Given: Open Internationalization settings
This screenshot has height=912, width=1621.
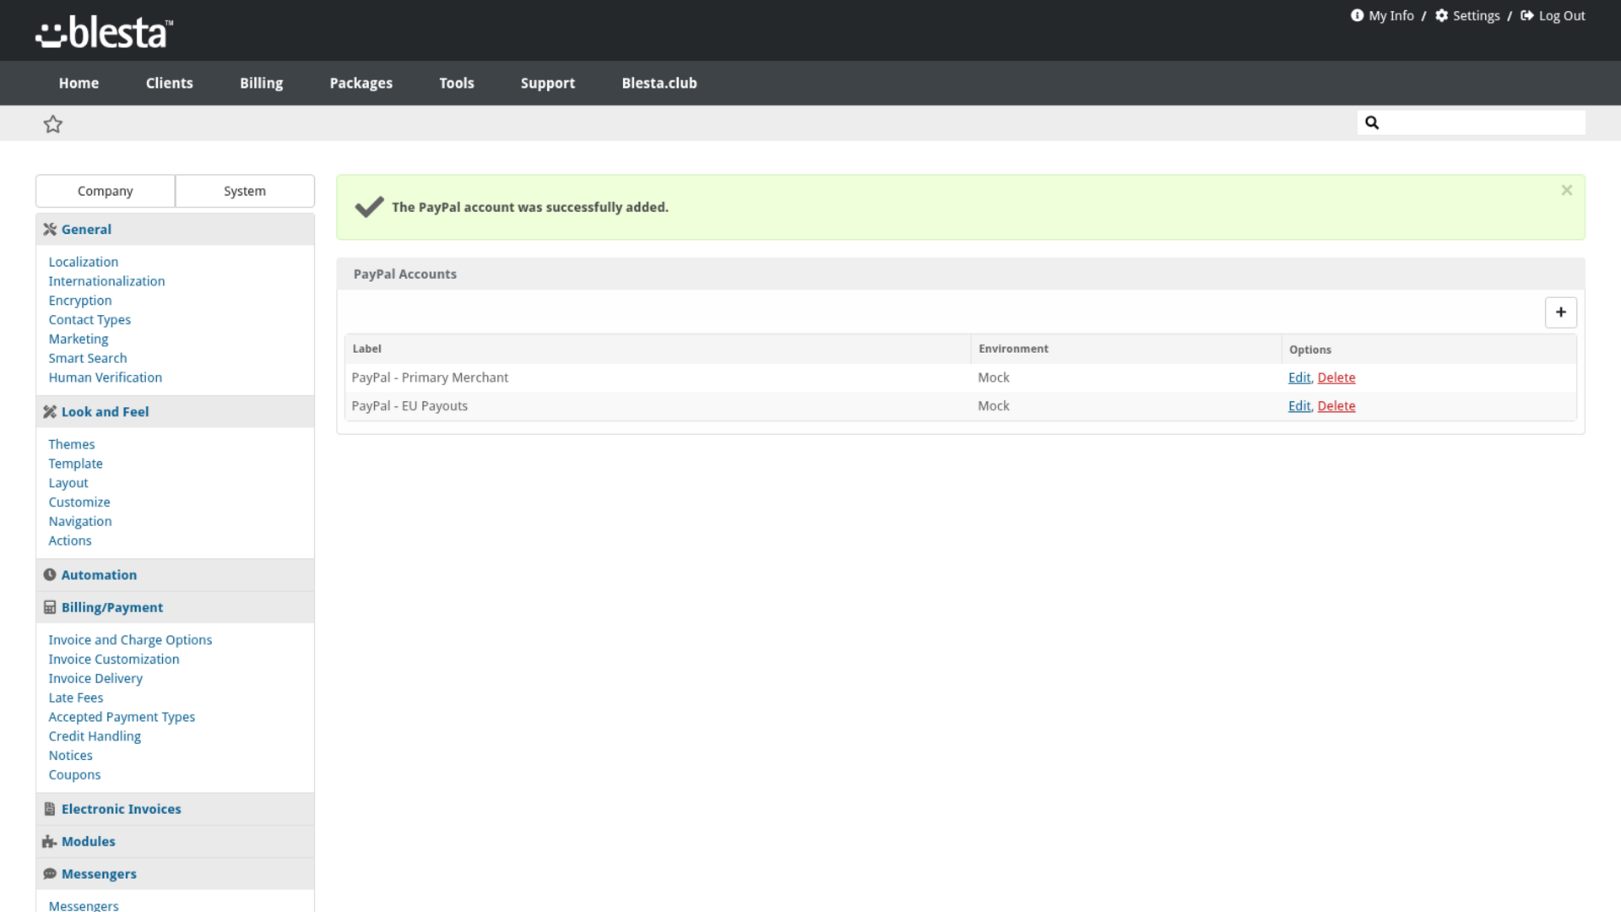Looking at the screenshot, I should pyautogui.click(x=106, y=281).
